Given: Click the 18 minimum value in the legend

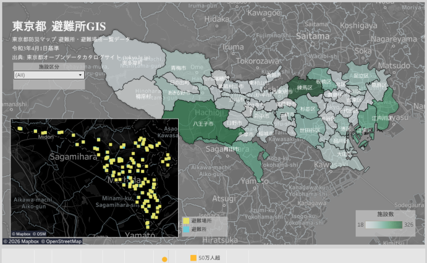Looking at the screenshot, I should click(360, 225).
